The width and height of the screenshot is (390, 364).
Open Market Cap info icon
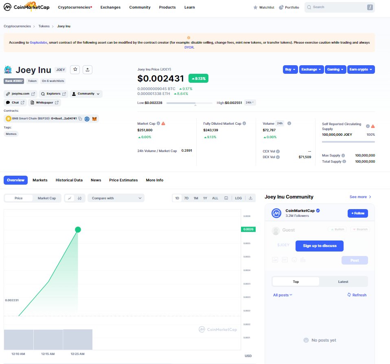click(158, 123)
